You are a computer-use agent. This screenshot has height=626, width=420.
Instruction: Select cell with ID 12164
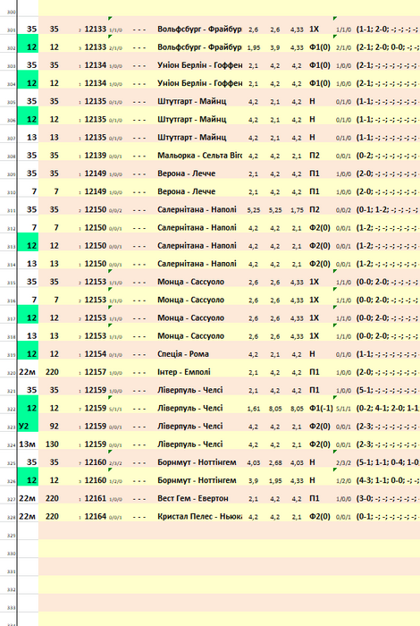pos(96,516)
